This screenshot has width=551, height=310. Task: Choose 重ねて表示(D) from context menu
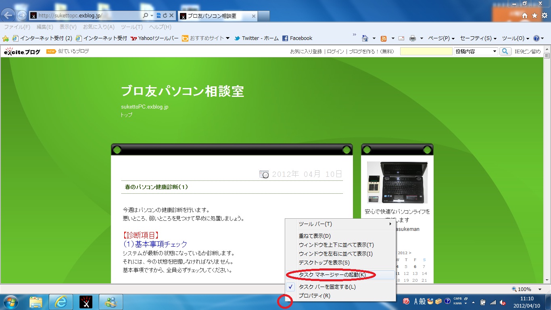(340, 236)
